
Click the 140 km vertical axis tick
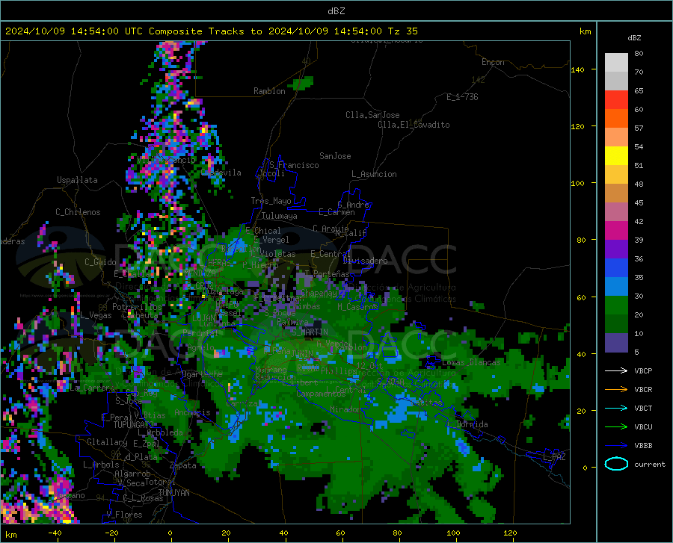(577, 69)
